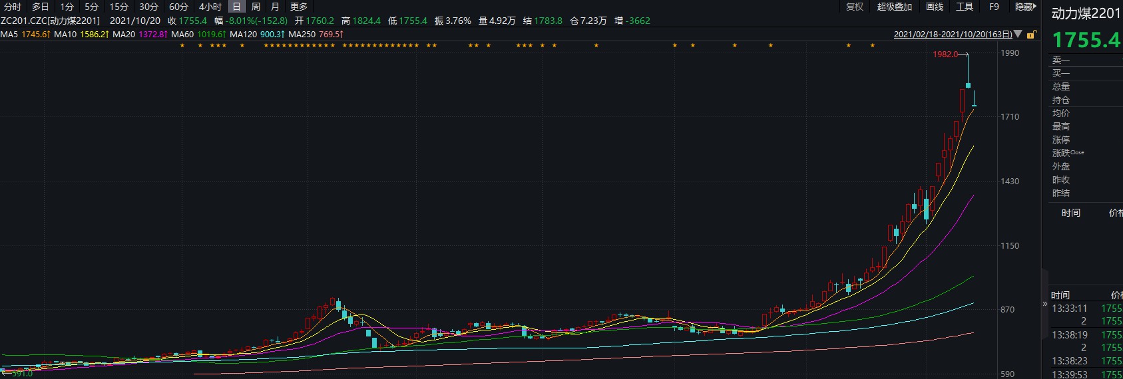Viewport: 1123px width, 379px height.
Task: Click the 1990 price axis label
Action: (x=1010, y=53)
